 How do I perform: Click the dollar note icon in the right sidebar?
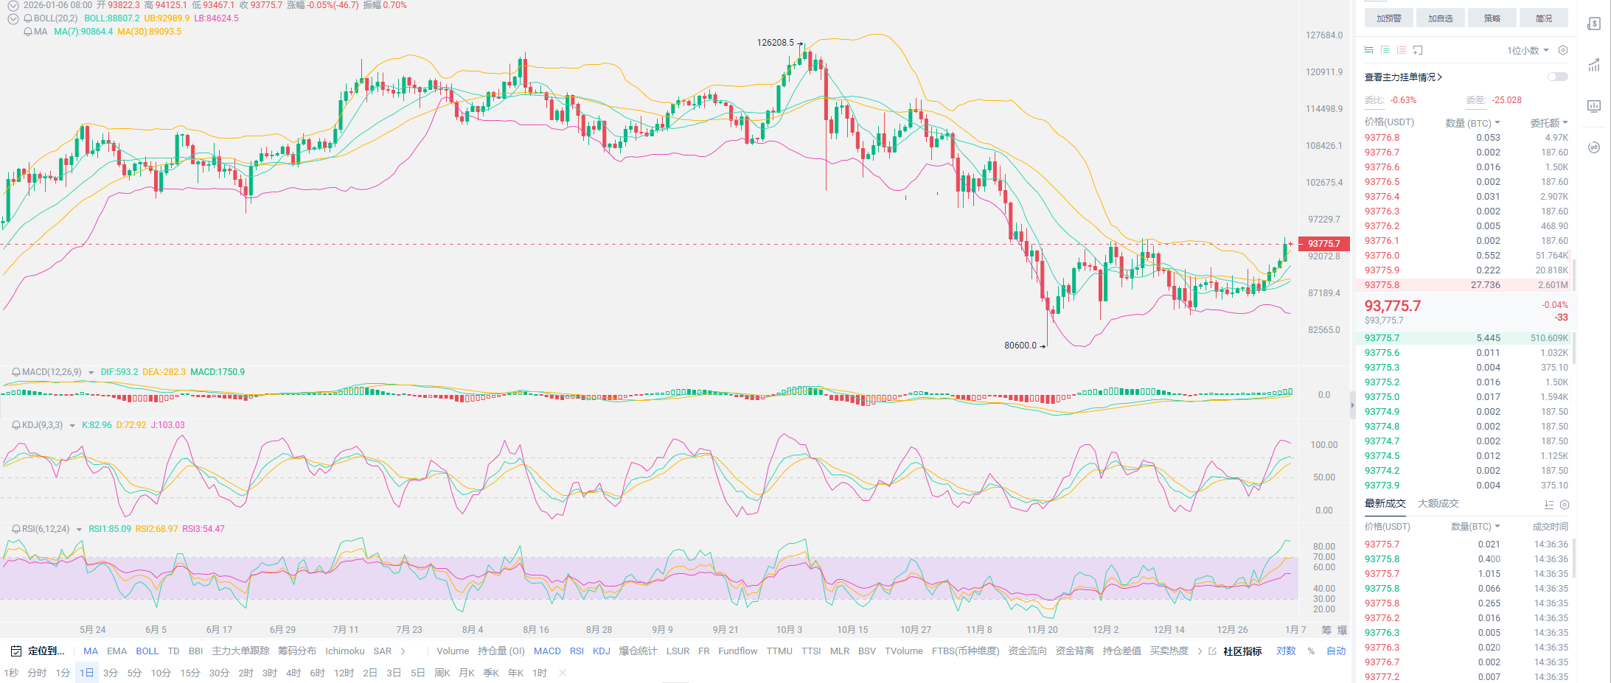[1594, 24]
